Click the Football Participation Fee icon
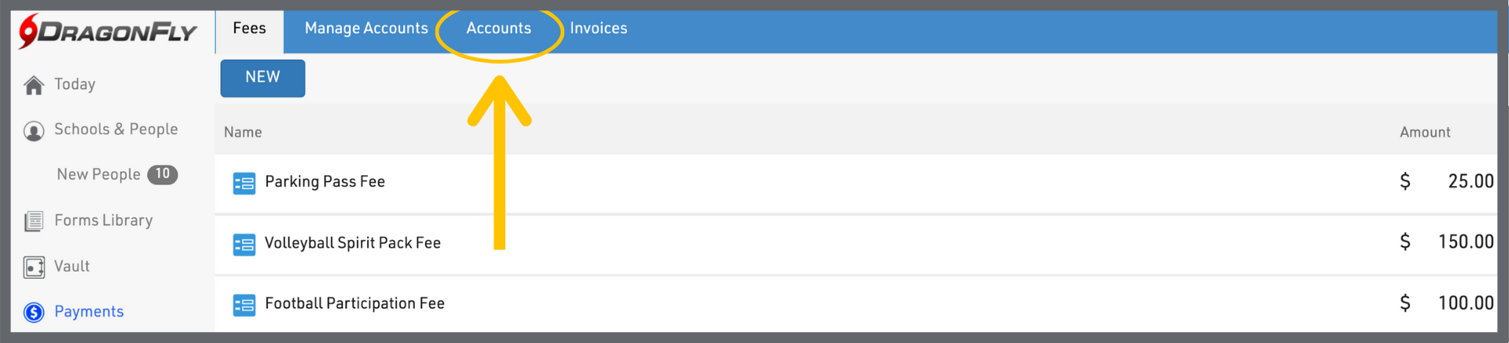 click(x=244, y=305)
